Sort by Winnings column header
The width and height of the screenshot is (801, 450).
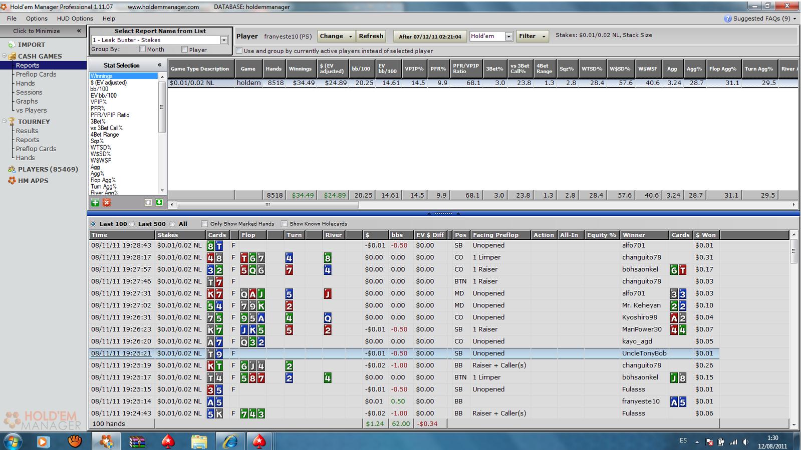(300, 69)
